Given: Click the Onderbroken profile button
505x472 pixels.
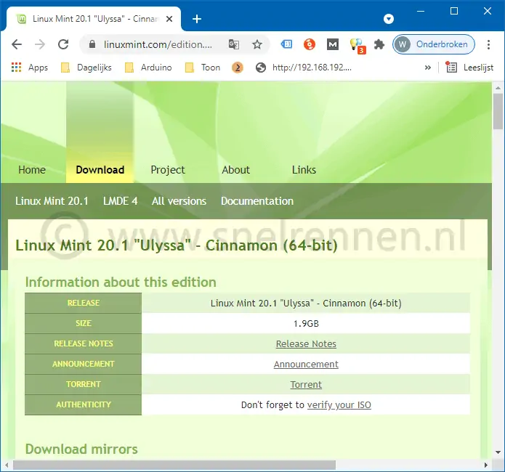Looking at the screenshot, I should coord(434,44).
